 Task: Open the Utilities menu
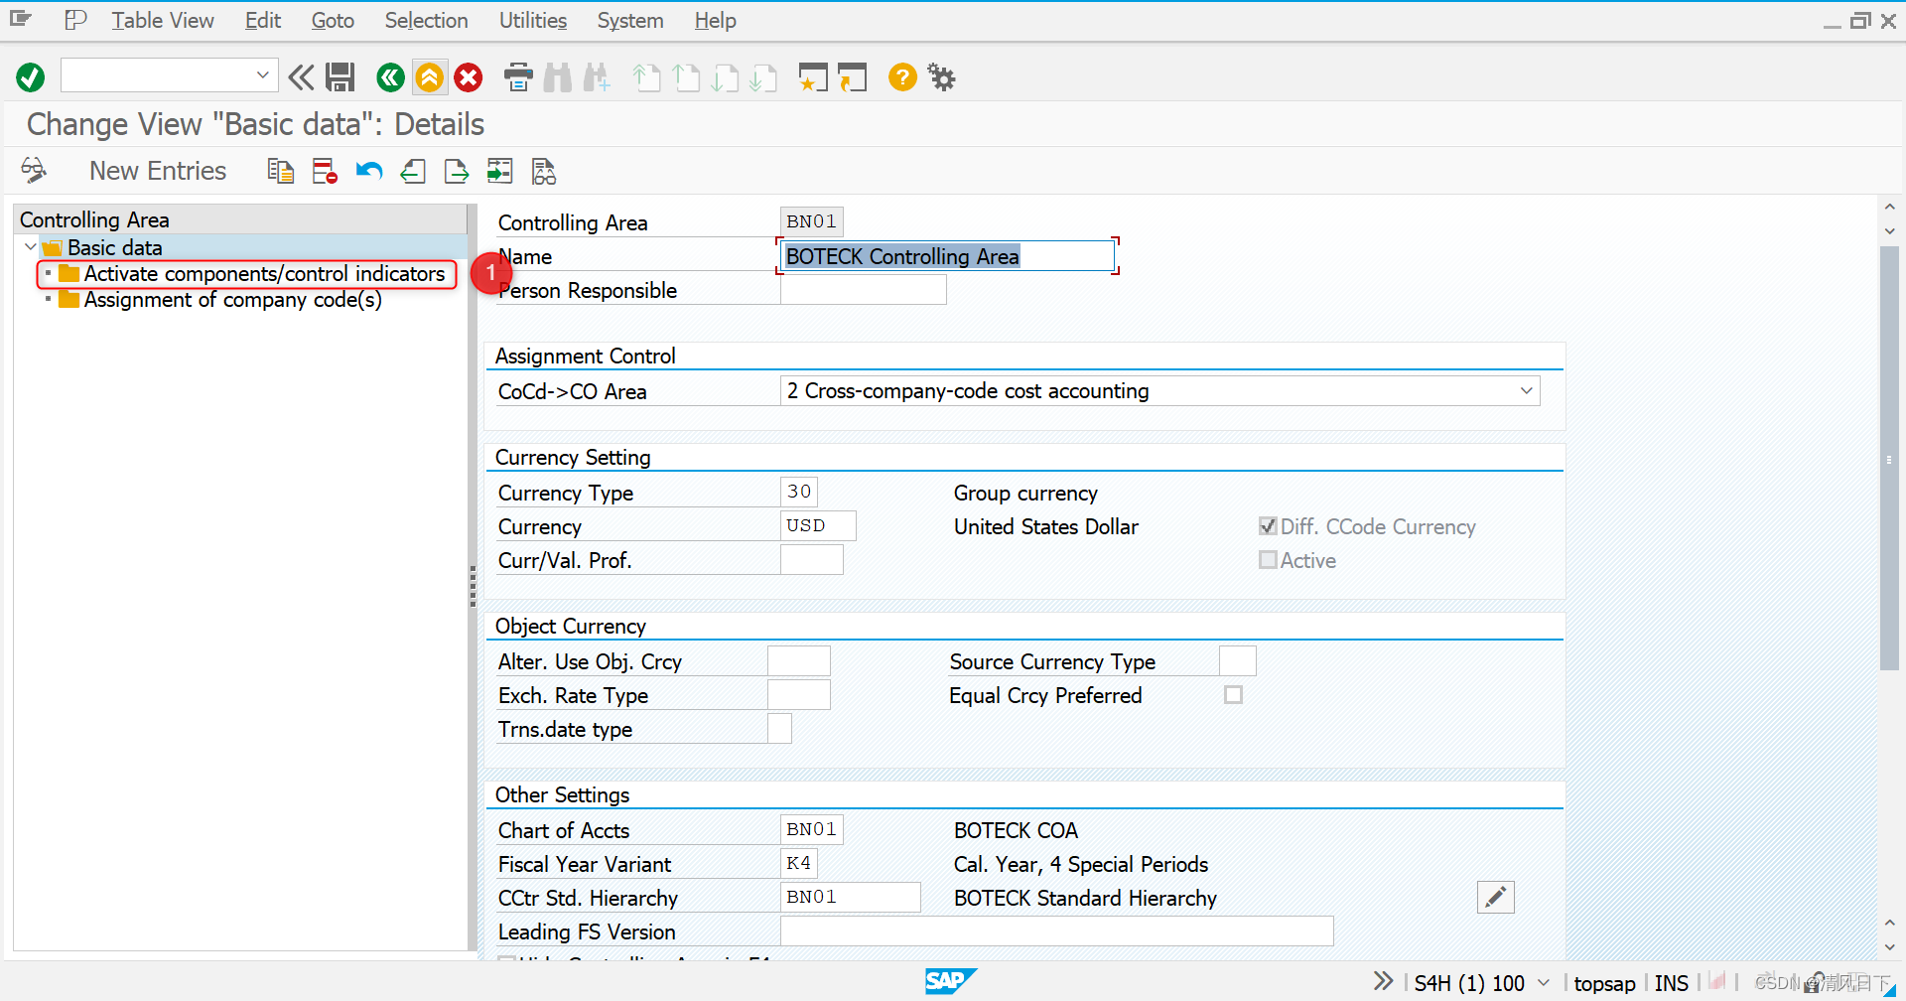tap(533, 21)
